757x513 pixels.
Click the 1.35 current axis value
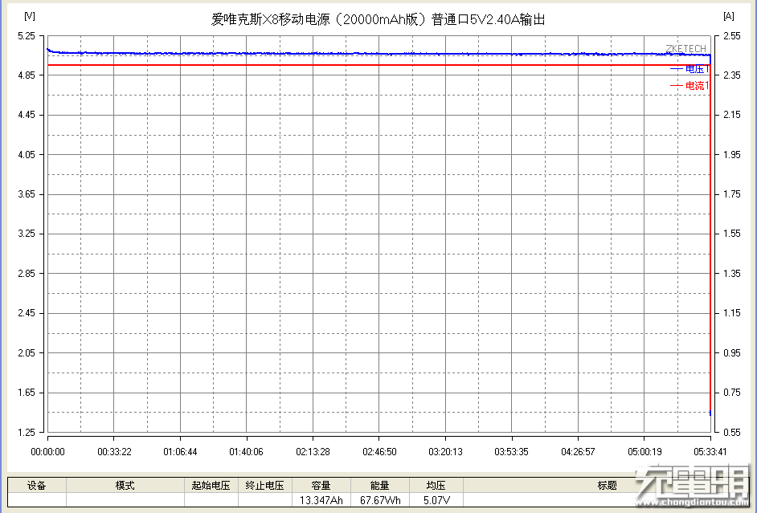click(x=732, y=274)
